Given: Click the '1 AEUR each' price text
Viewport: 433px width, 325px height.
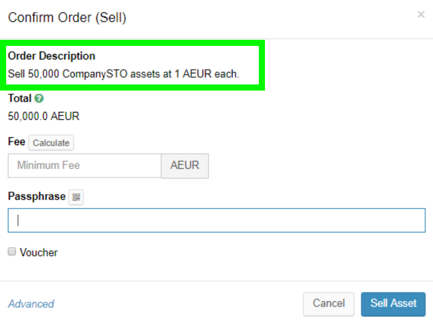Looking at the screenshot, I should 207,75.
